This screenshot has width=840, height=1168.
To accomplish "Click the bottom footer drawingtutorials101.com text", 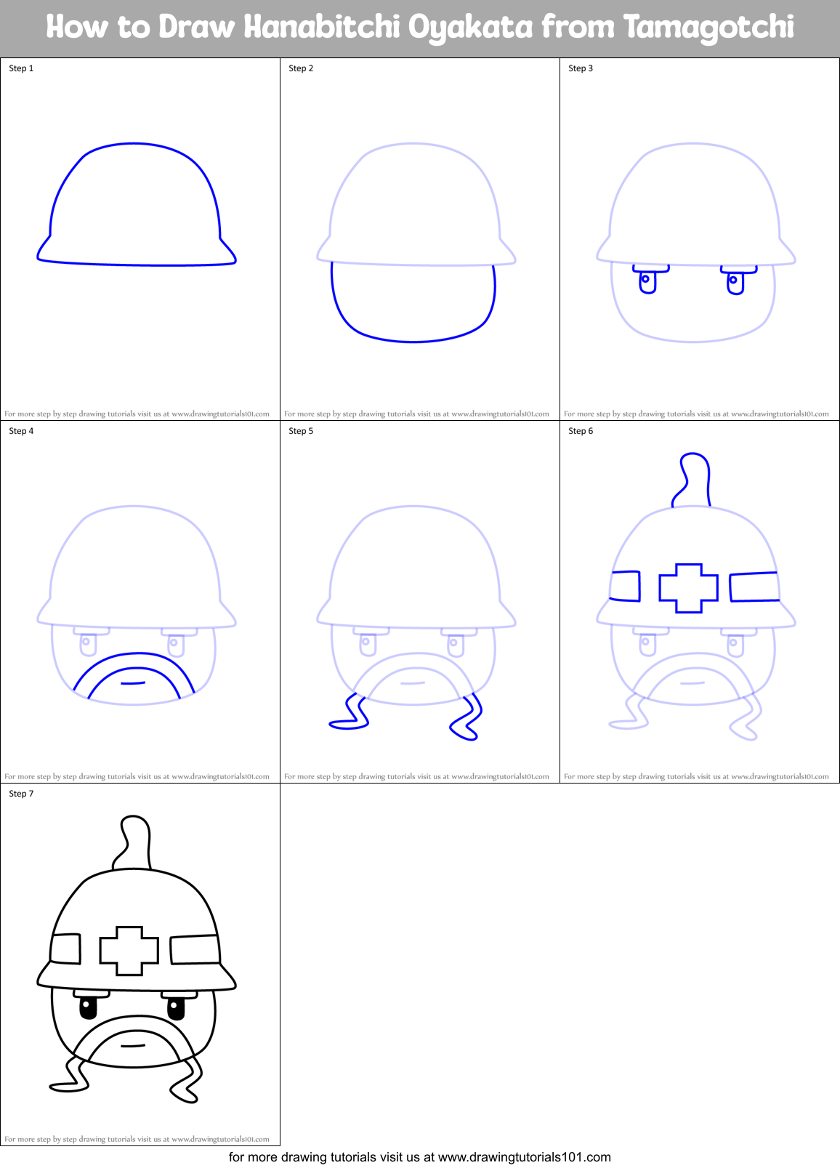I will click(x=420, y=1156).
